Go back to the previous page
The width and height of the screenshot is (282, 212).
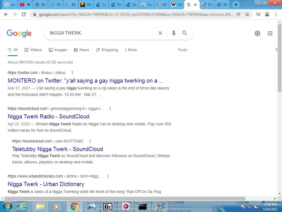point(6,14)
